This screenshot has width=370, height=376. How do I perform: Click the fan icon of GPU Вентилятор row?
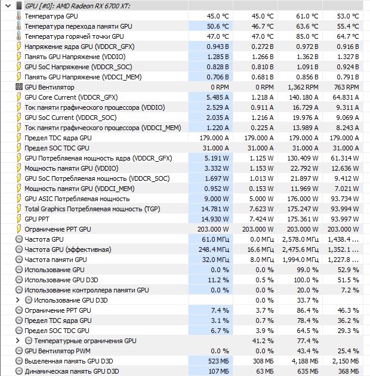(x=18, y=87)
